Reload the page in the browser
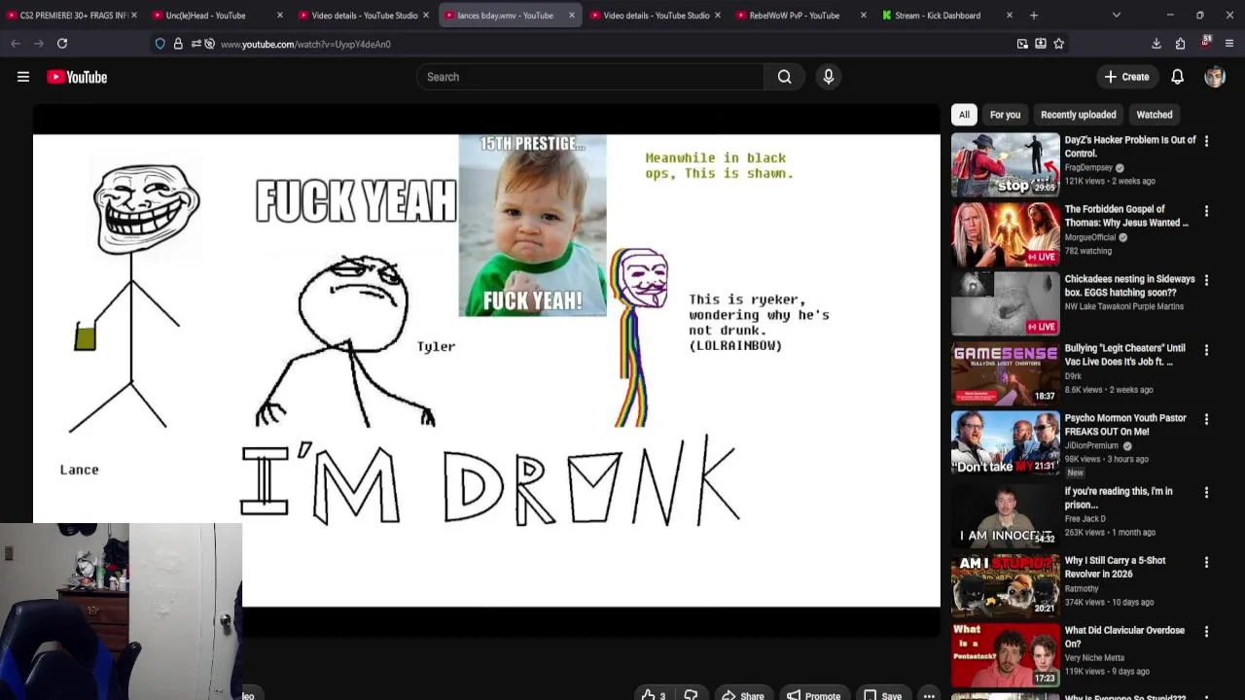This screenshot has height=700, width=1245. tap(62, 44)
